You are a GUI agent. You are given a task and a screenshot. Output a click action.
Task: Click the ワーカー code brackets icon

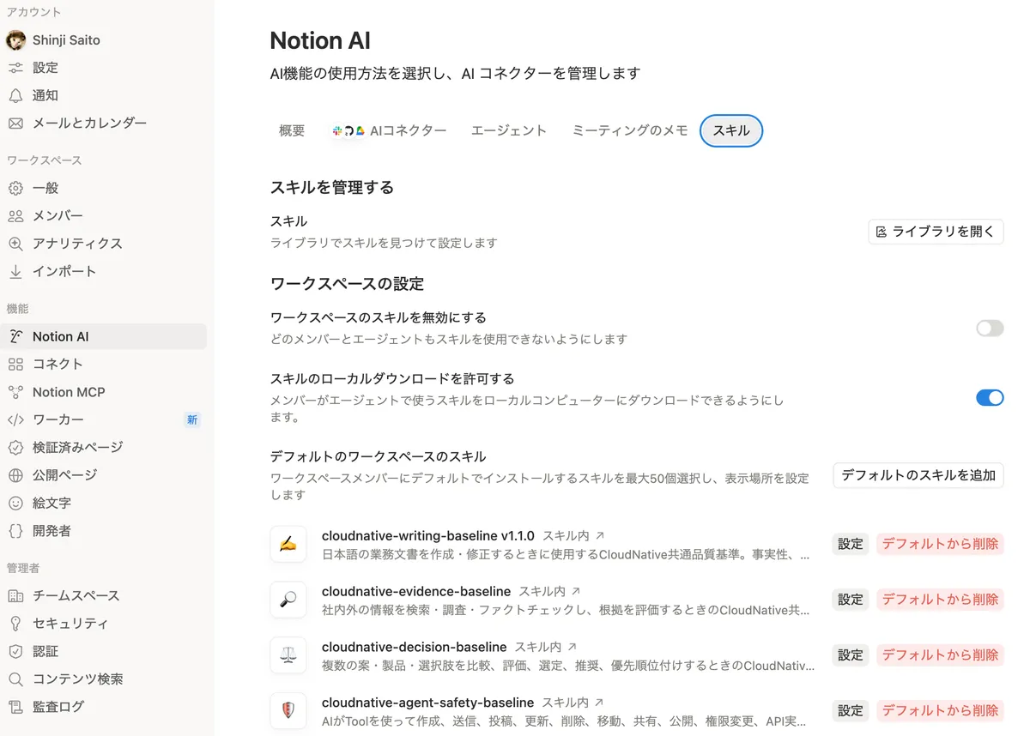15,419
